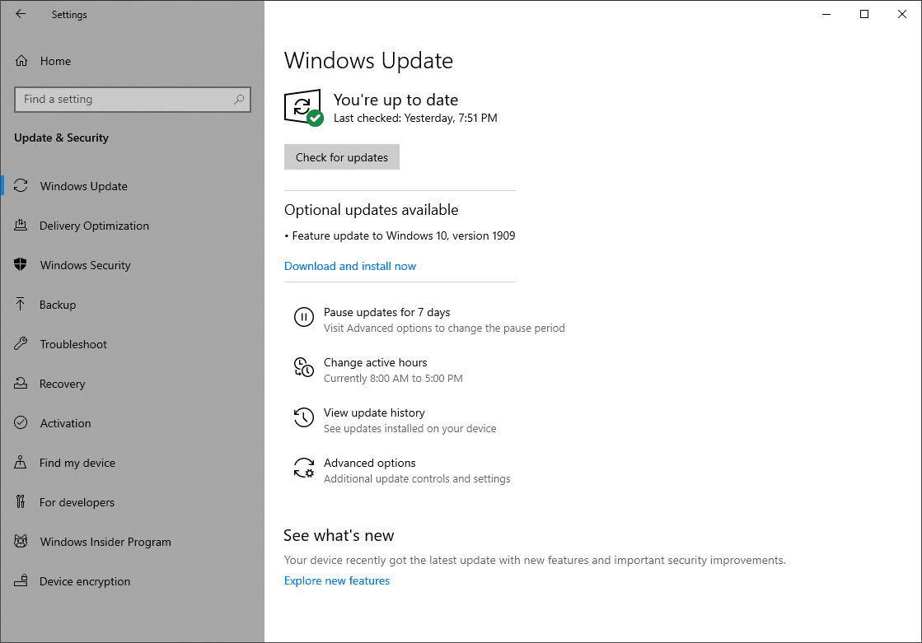Screen dimensions: 922x643
Task: Open View update history
Action: pyautogui.click(x=394, y=420)
